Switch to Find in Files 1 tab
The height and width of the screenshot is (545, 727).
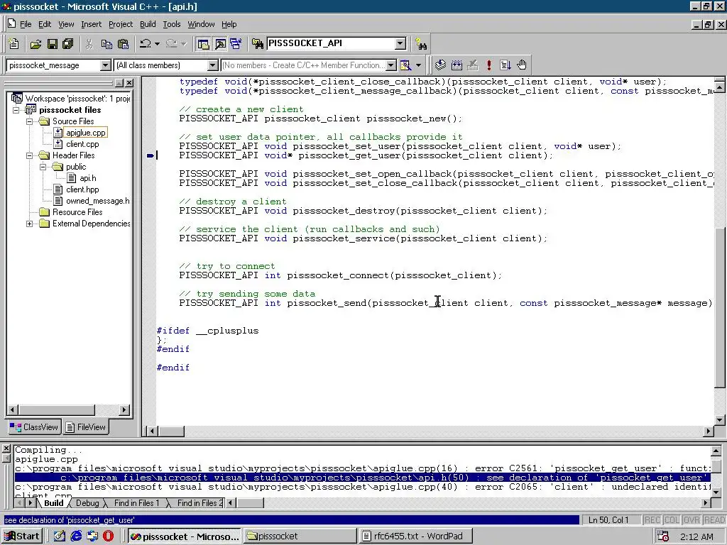pos(136,503)
